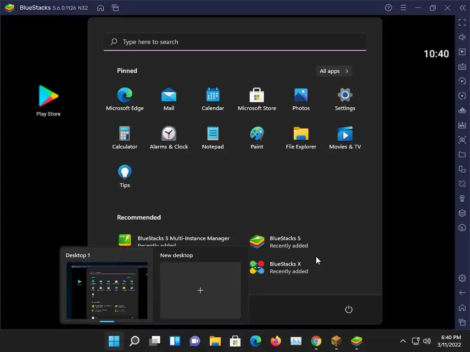This screenshot has height=352, width=470.
Task: Show hidden system tray icons
Action: point(403,341)
